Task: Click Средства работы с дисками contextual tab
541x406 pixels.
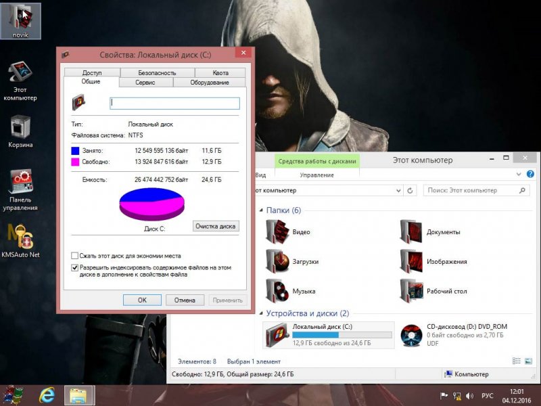Action: [316, 161]
